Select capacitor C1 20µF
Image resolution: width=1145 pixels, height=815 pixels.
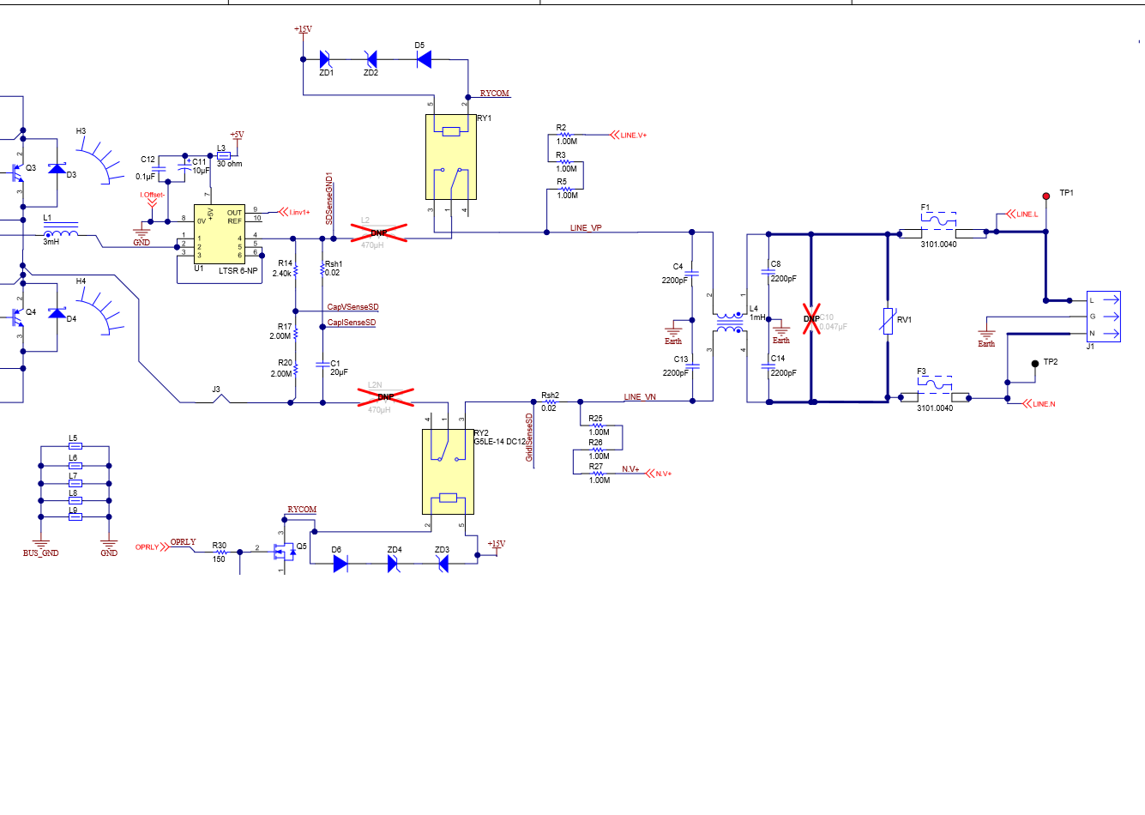pos(322,365)
